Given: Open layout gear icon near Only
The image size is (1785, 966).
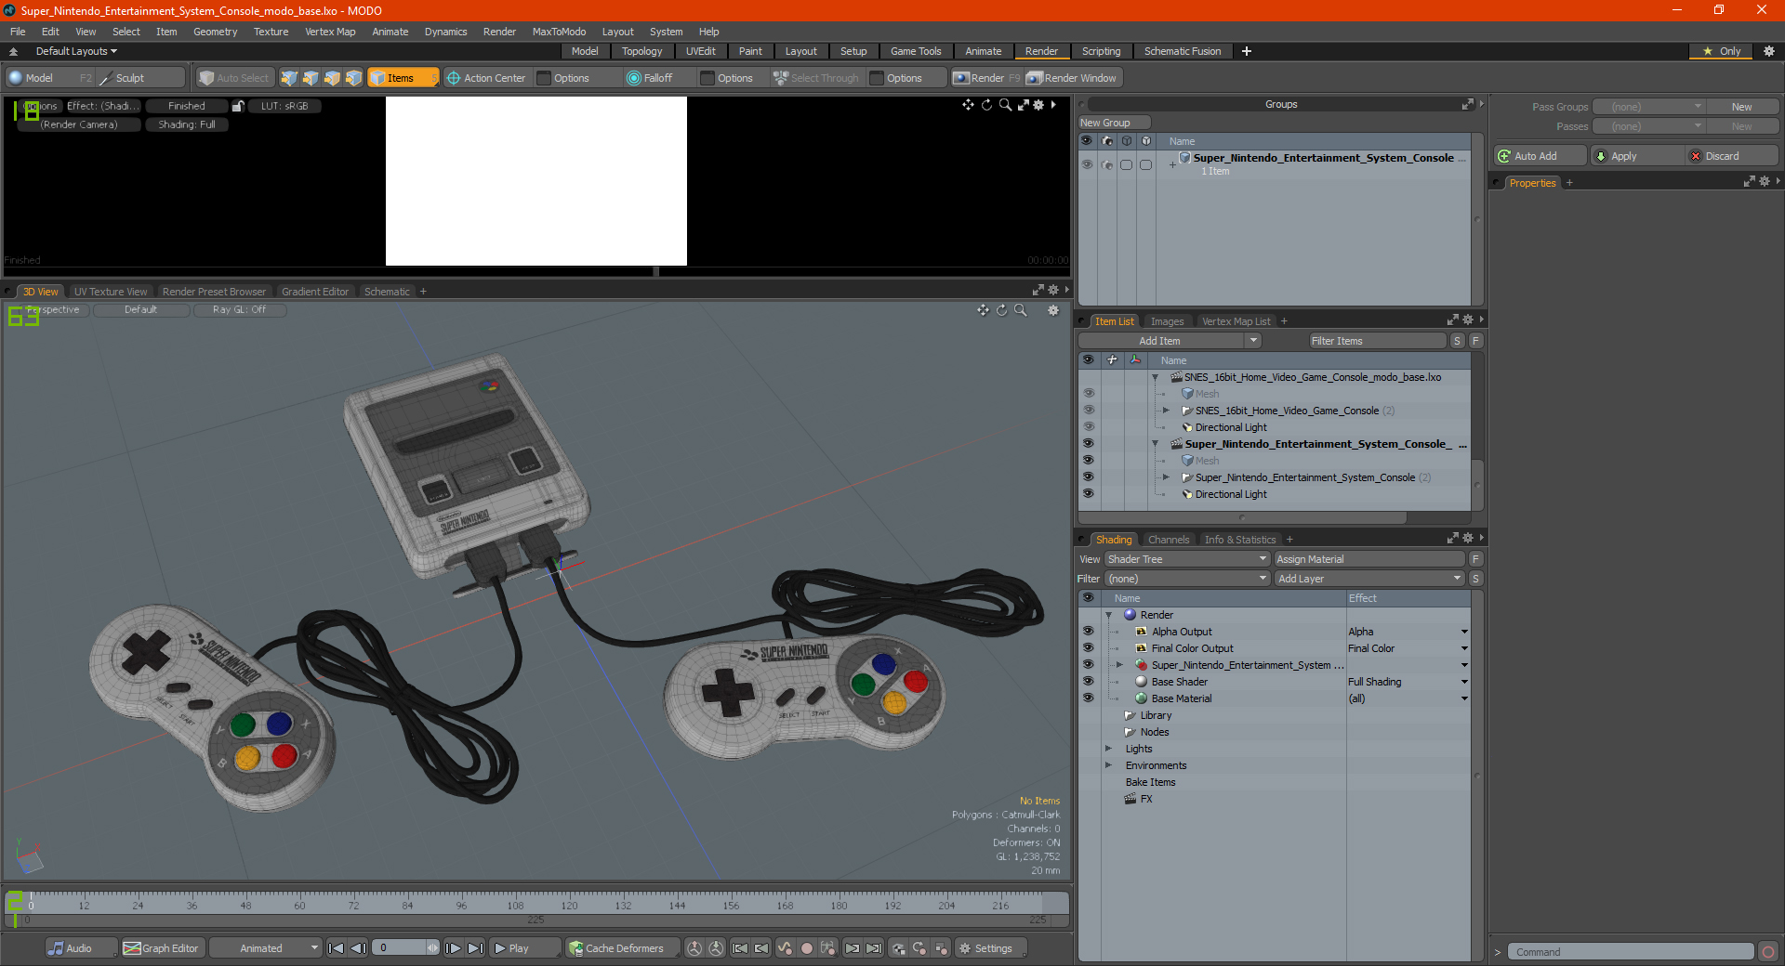Looking at the screenshot, I should coord(1768,51).
